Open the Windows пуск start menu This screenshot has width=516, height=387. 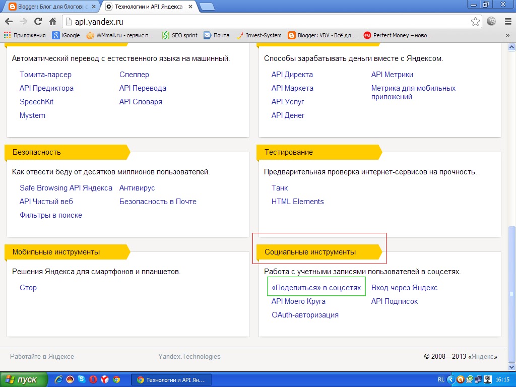(x=24, y=380)
